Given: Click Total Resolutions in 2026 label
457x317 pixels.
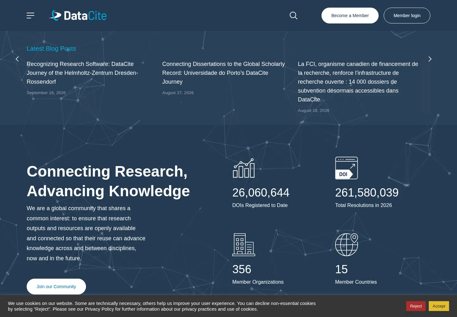Looking at the screenshot, I should pos(363,205).
